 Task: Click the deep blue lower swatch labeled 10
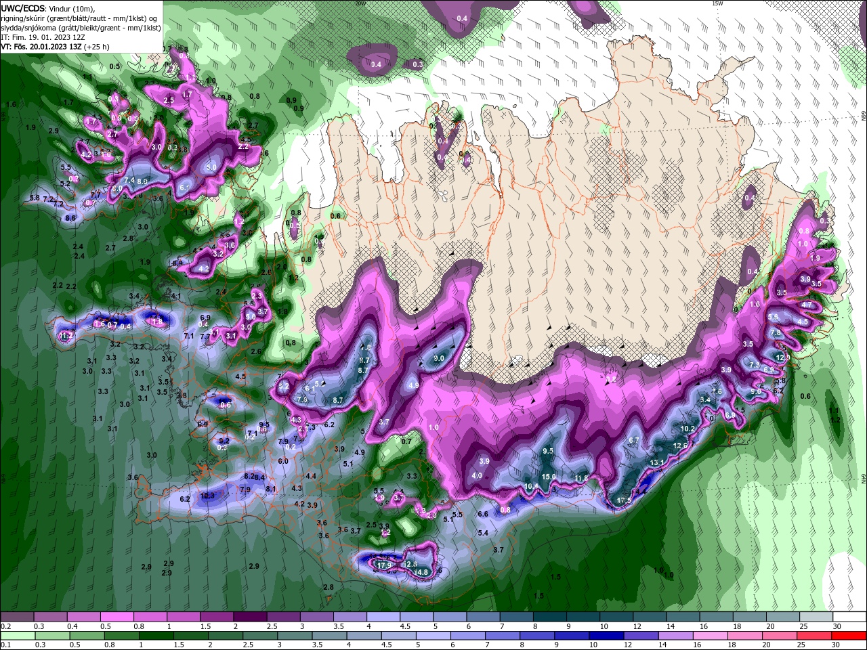[606, 636]
